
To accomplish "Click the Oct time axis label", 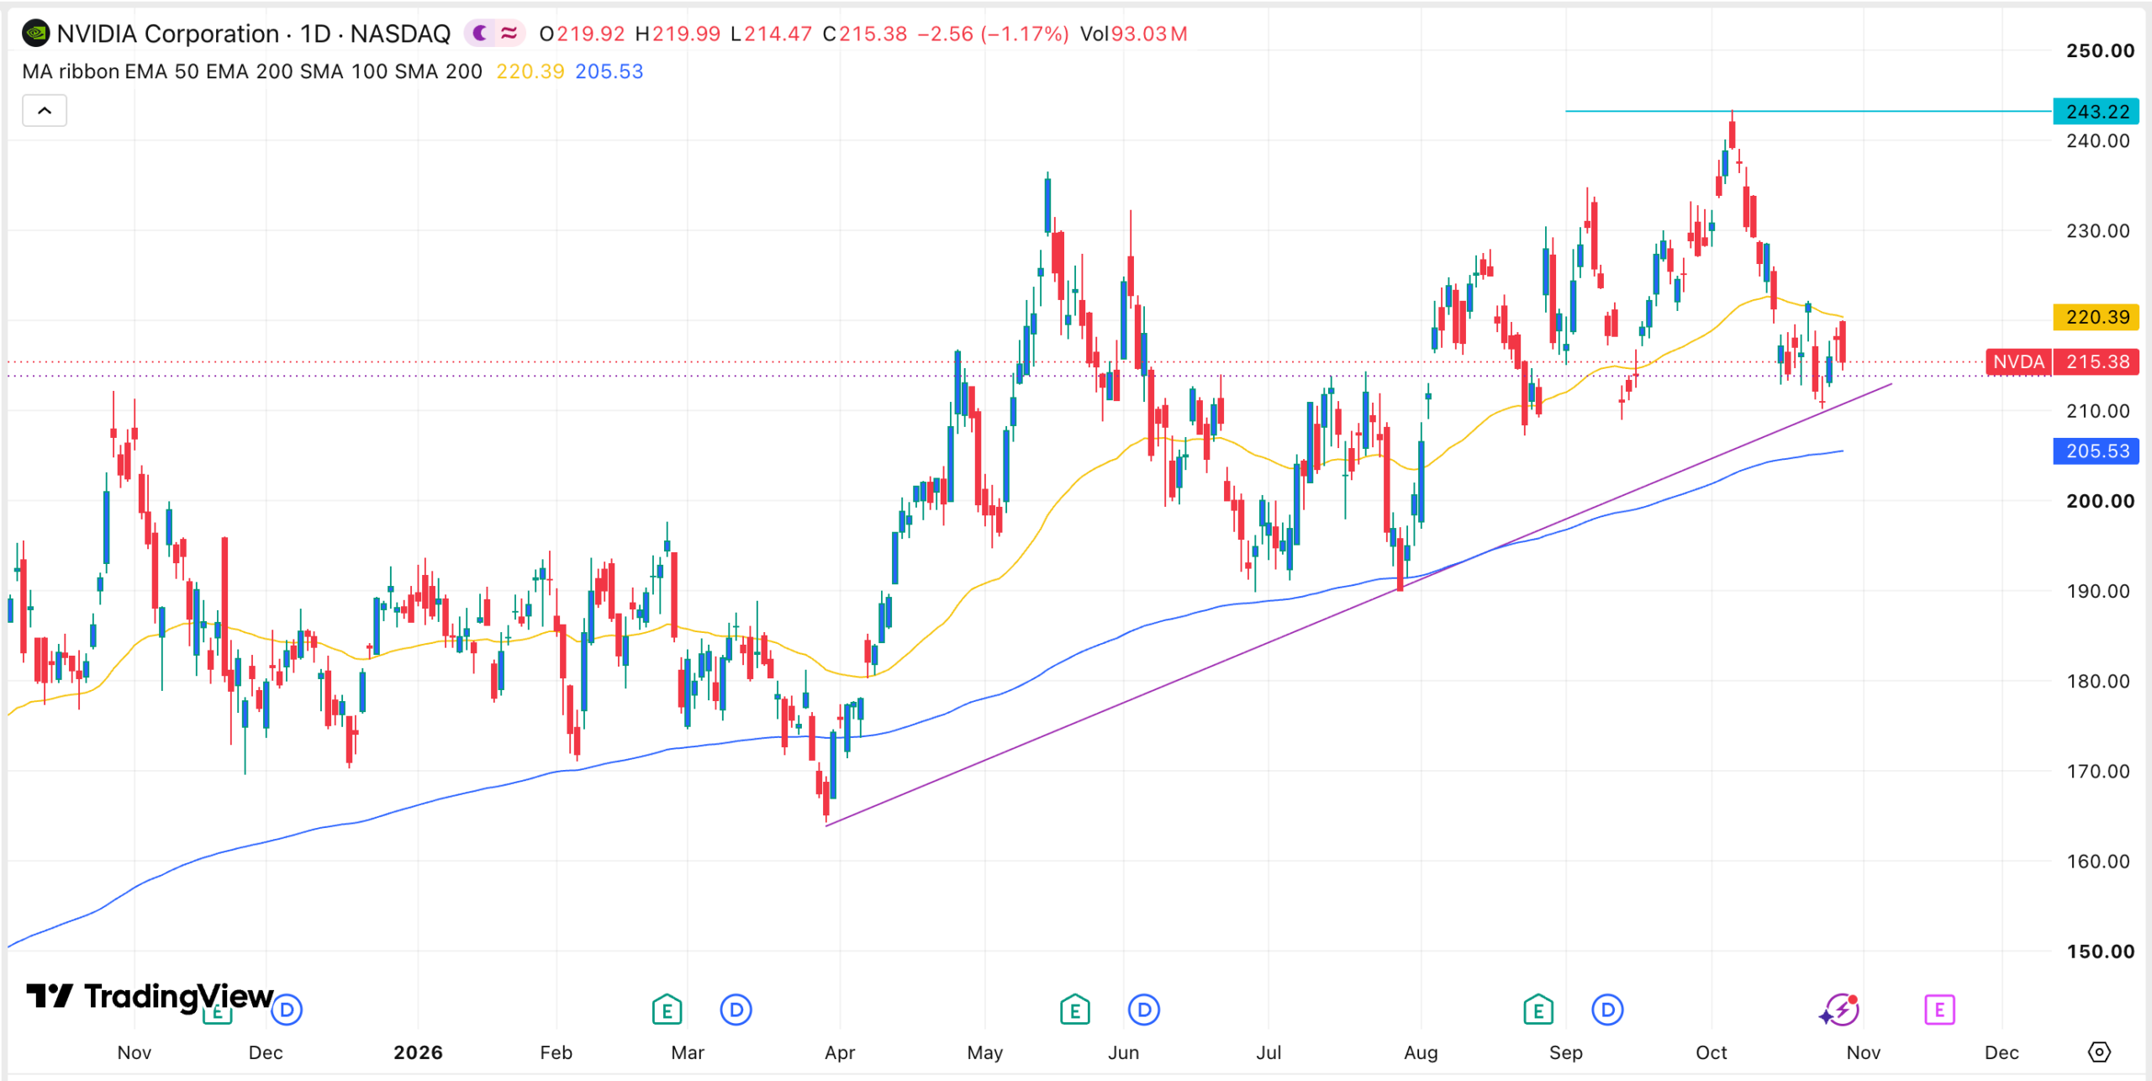I will click(x=1711, y=1052).
